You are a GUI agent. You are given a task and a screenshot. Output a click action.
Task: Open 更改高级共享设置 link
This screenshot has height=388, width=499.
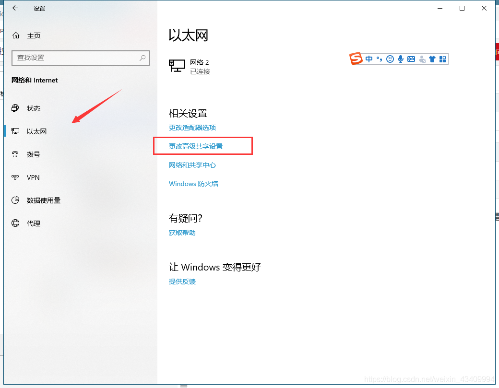(x=196, y=146)
